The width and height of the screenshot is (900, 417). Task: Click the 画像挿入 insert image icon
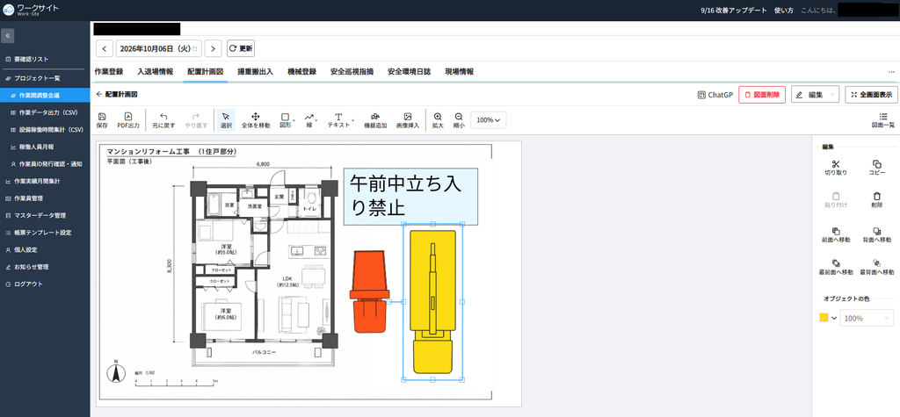[x=408, y=120]
